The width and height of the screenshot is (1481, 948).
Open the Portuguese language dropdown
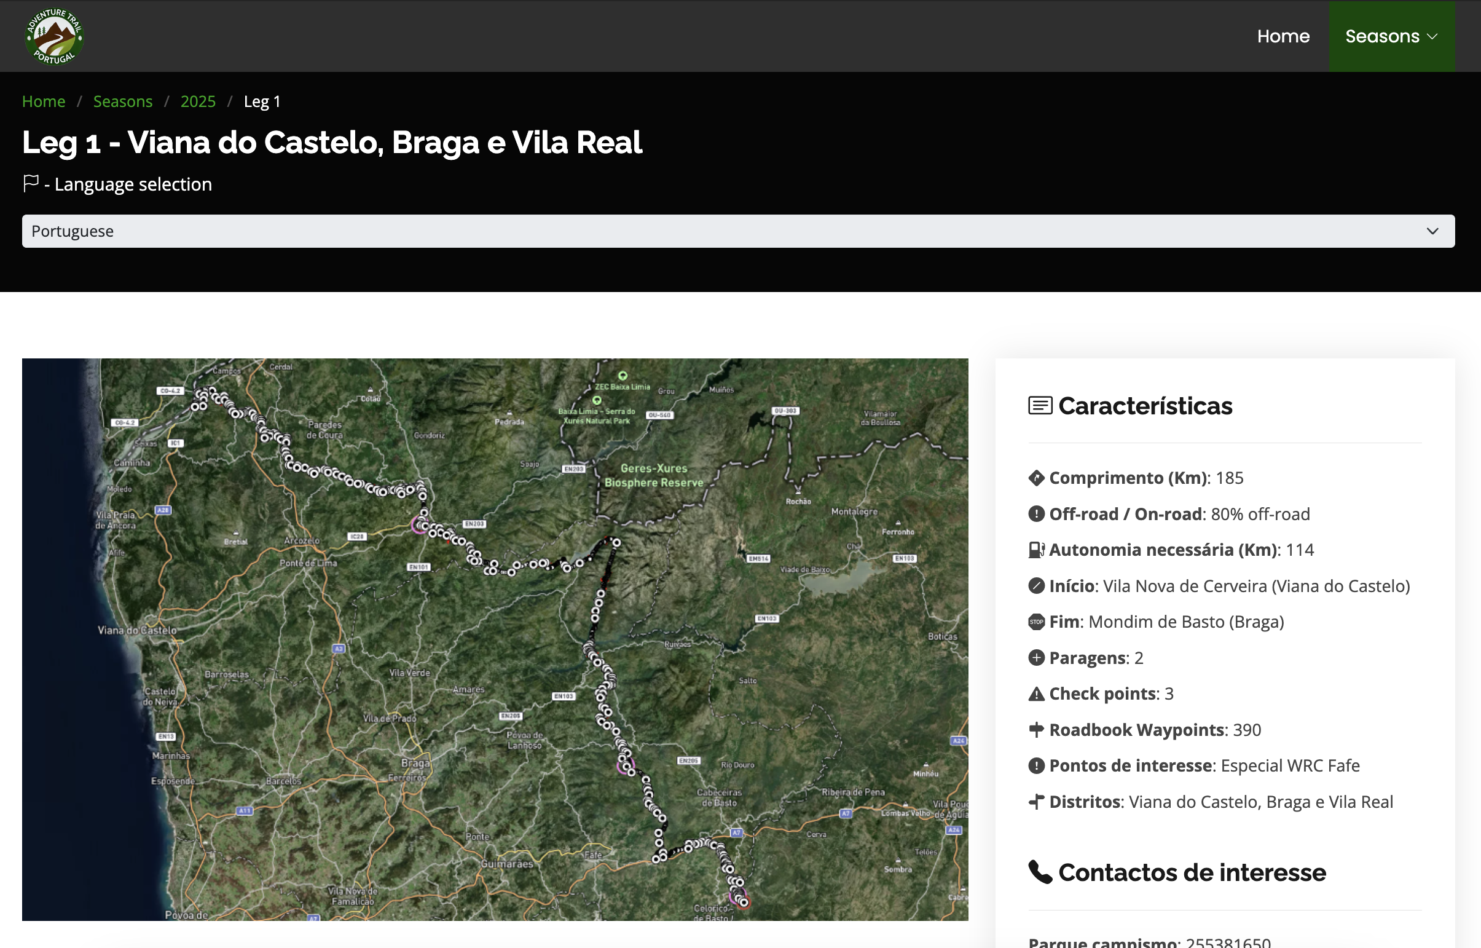(737, 231)
